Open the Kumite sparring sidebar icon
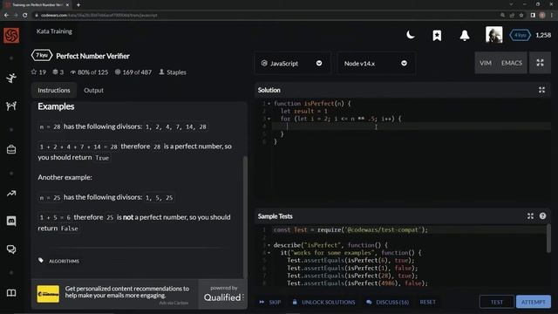Screen dimensions: 558x314 tap(11, 106)
